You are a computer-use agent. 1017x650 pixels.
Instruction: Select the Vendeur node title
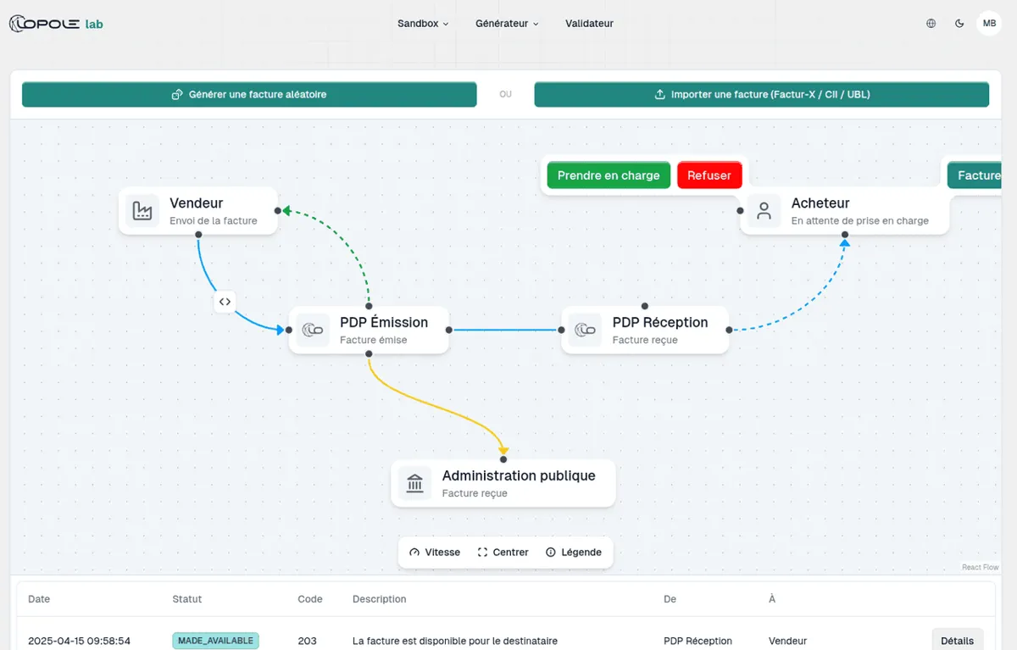pyautogui.click(x=196, y=203)
